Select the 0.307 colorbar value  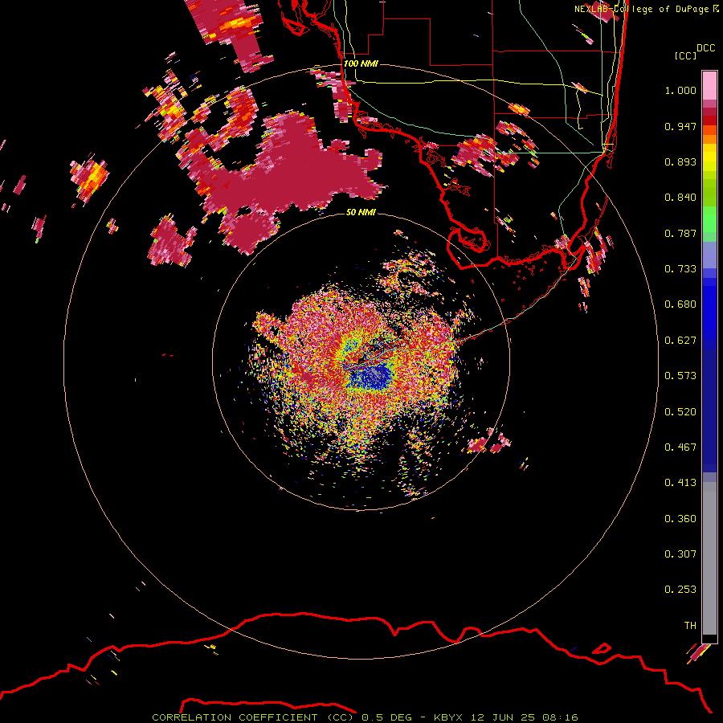pos(680,554)
